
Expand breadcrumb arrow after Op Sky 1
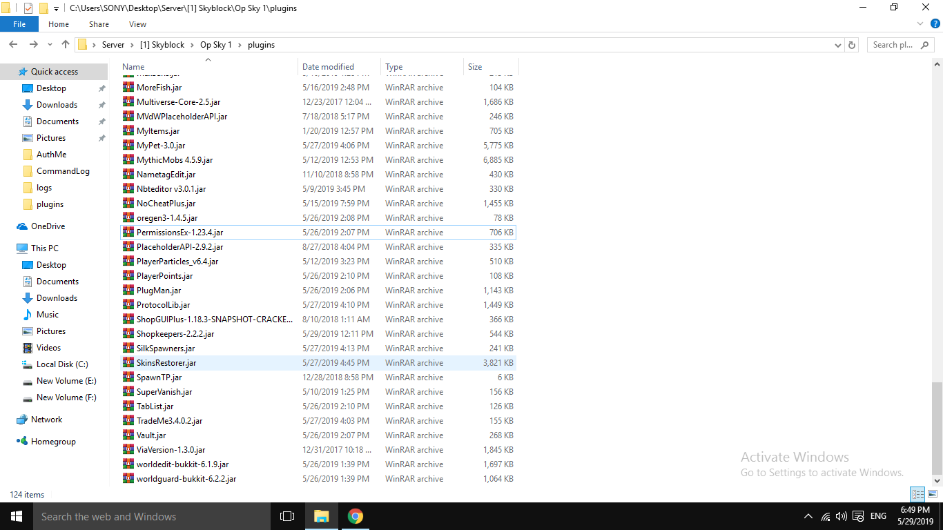tap(240, 45)
